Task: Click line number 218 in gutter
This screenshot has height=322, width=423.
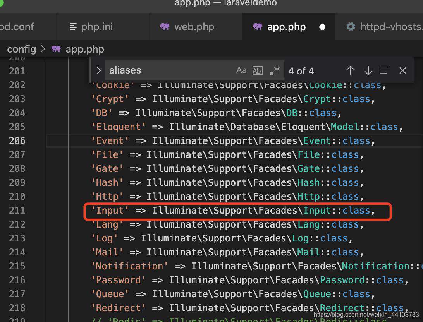Action: [17, 308]
